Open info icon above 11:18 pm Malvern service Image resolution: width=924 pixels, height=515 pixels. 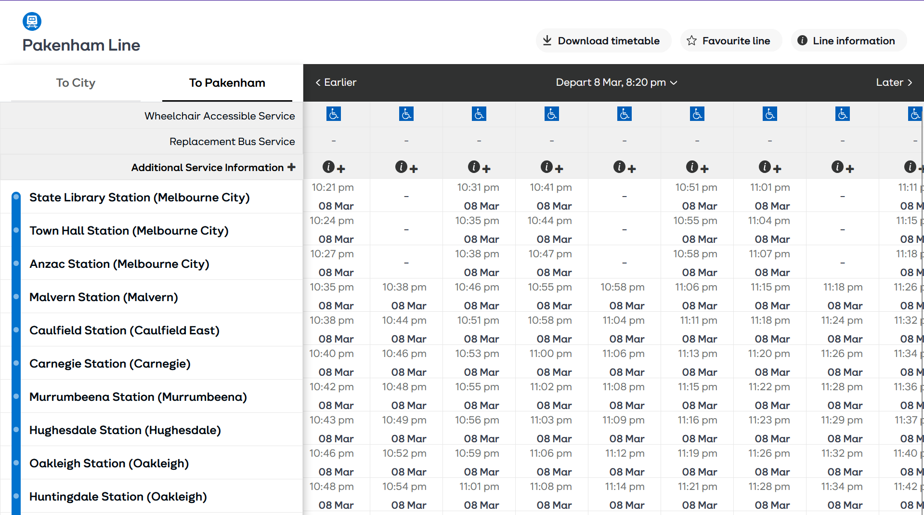point(843,167)
